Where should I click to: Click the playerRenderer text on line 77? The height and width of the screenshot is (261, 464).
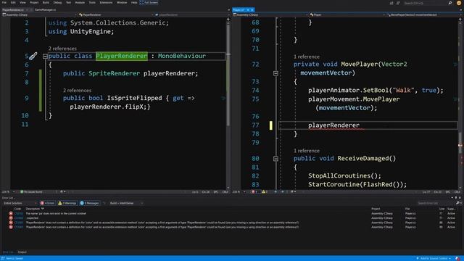(x=333, y=125)
